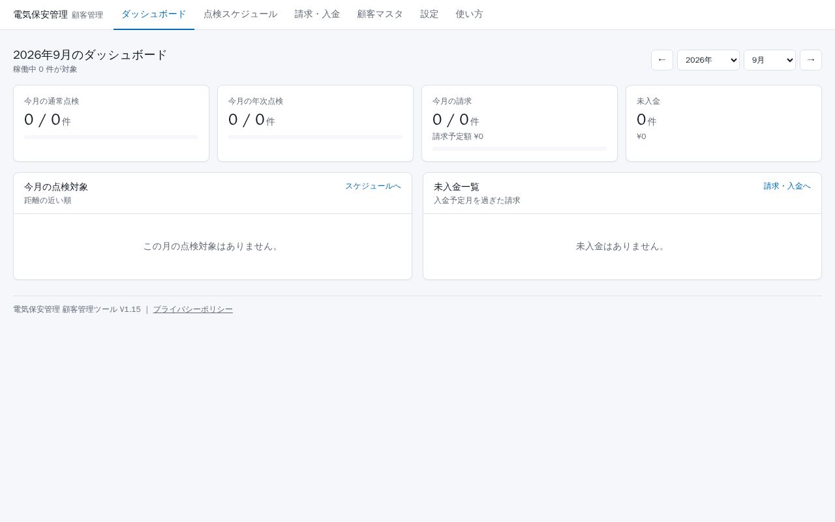The width and height of the screenshot is (835, 522).
Task: Follow the 請求・入金へ link
Action: (x=787, y=186)
